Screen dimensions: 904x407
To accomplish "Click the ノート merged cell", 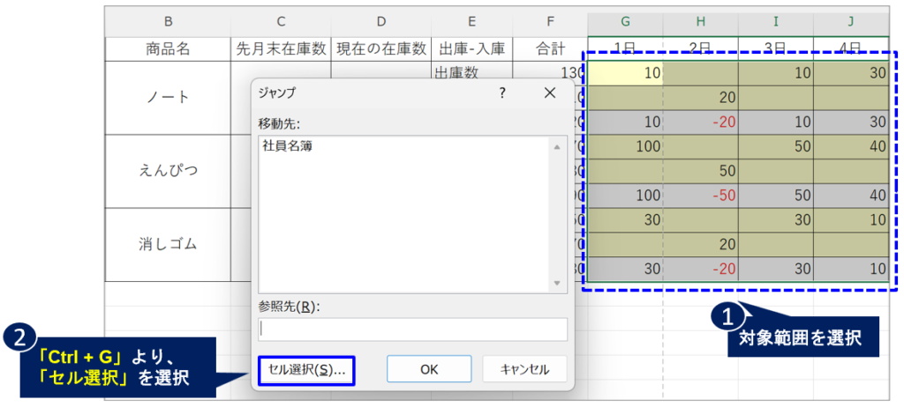I will pos(168,97).
